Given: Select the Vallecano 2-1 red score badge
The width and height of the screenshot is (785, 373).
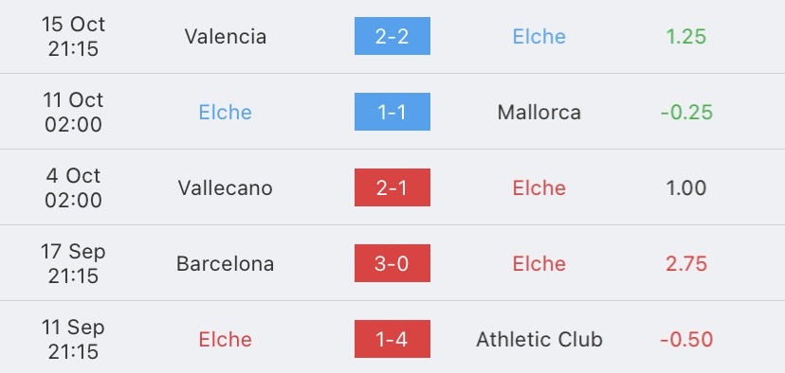Looking at the screenshot, I should (392, 187).
